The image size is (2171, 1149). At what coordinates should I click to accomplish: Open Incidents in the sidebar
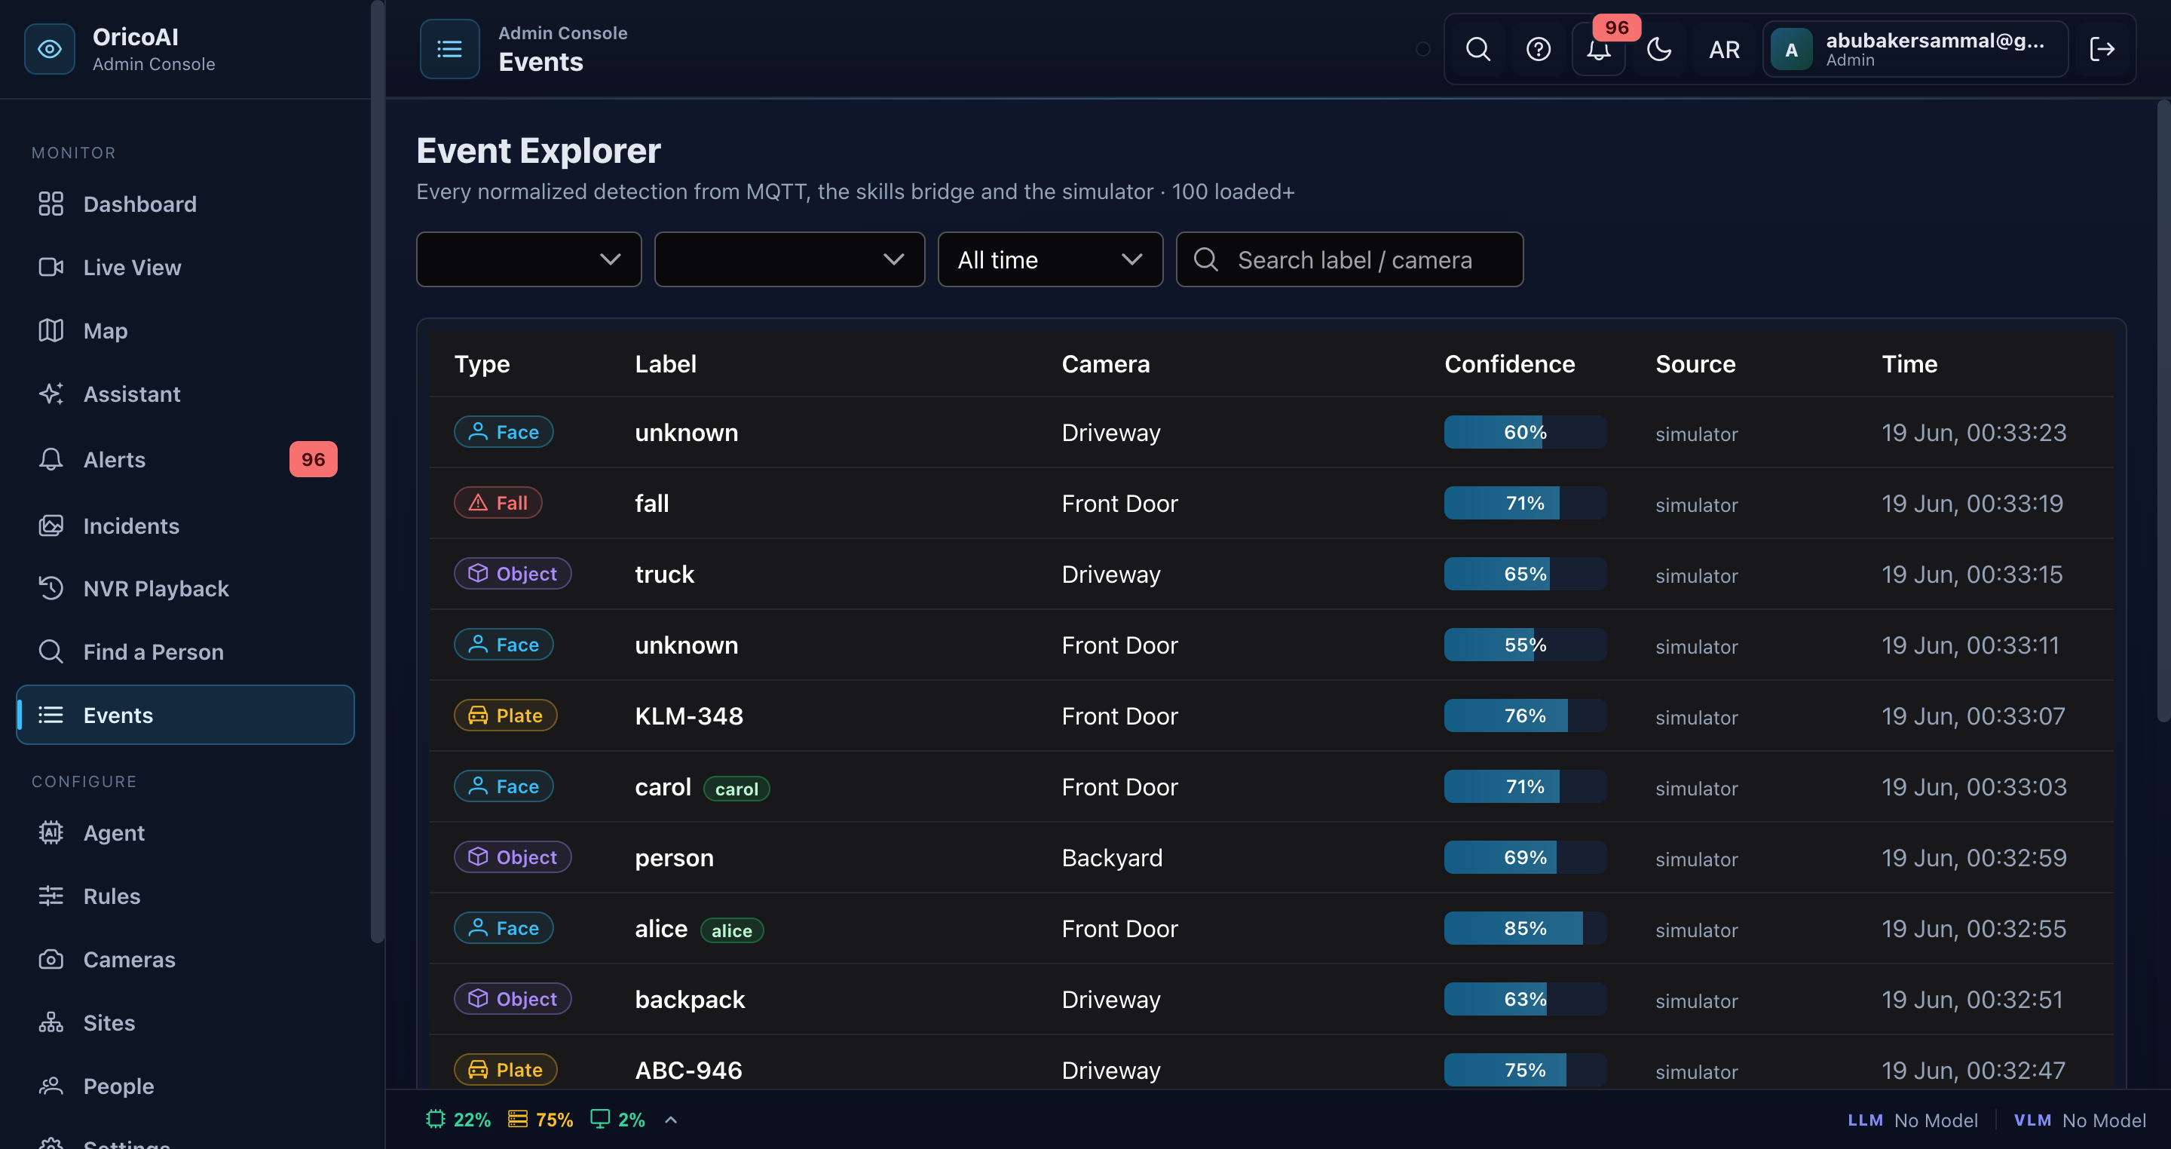point(185,526)
